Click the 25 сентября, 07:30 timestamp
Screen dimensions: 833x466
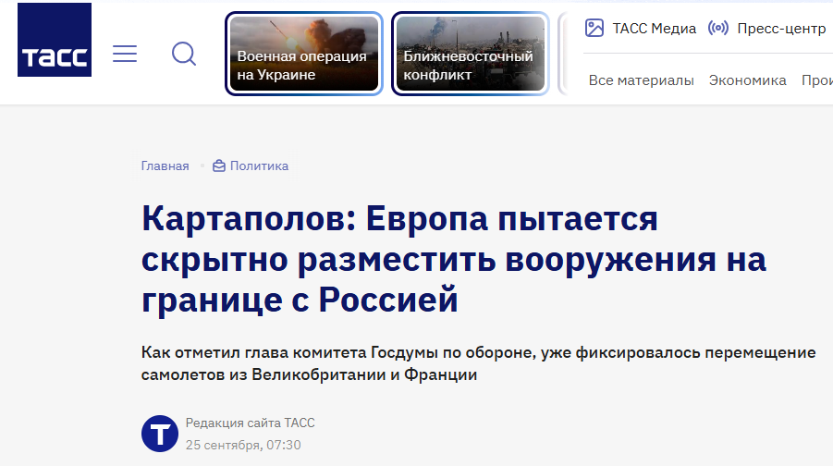[x=243, y=445]
